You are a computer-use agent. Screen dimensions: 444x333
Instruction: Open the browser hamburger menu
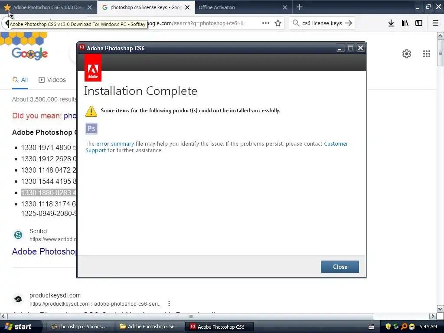(435, 23)
